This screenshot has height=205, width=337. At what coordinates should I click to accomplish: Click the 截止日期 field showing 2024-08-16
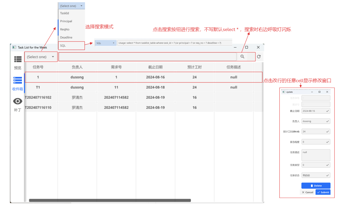click(x=316, y=111)
